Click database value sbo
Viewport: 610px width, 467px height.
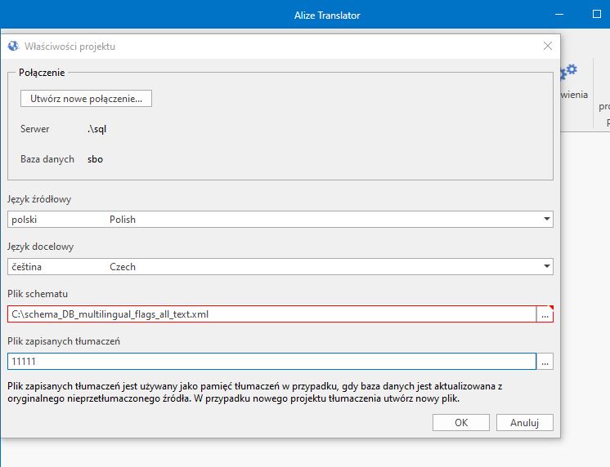[96, 159]
